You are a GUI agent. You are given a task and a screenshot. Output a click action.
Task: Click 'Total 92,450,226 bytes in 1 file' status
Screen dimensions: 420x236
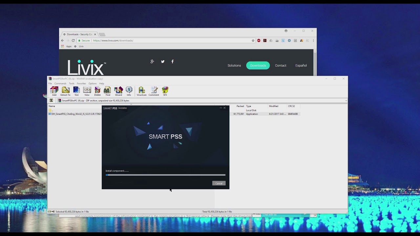[x=217, y=212]
